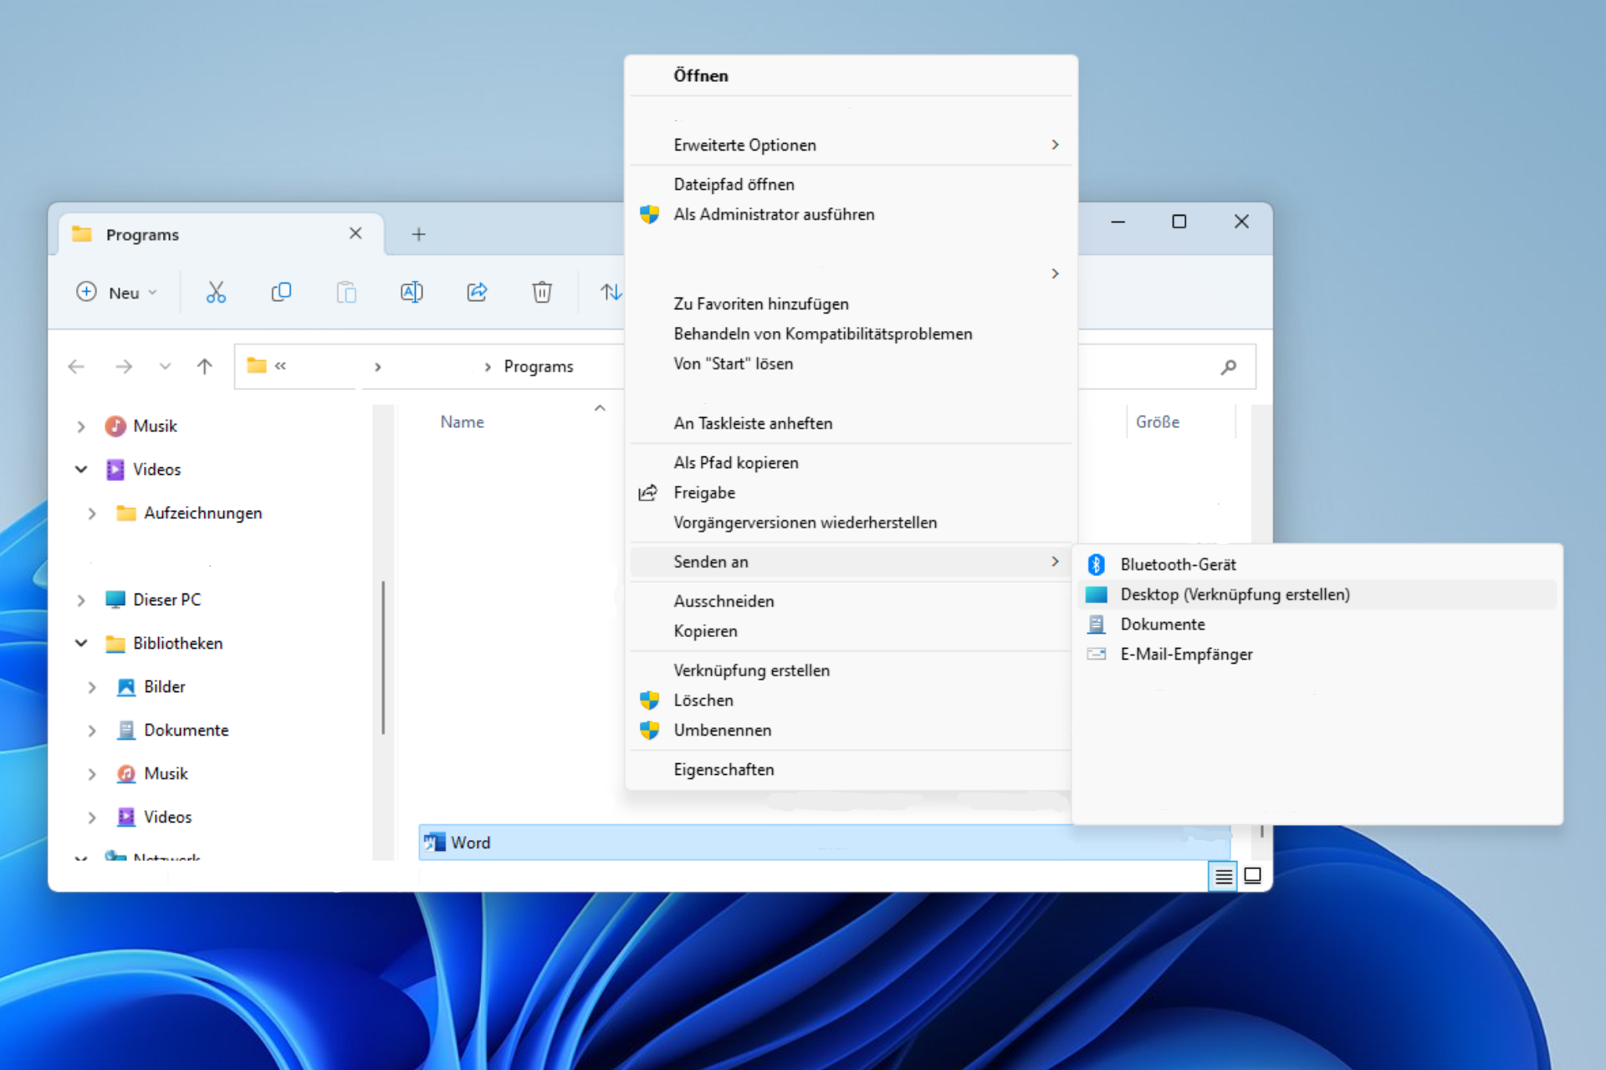Screen dimensions: 1606x1070
Task: Collapse the Bibliotheken tree node
Action: pos(81,643)
